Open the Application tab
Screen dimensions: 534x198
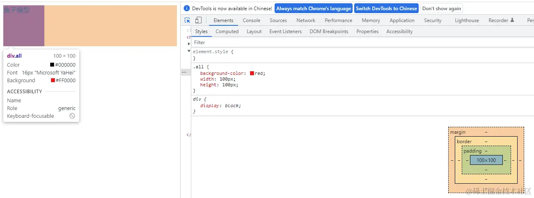click(x=402, y=20)
